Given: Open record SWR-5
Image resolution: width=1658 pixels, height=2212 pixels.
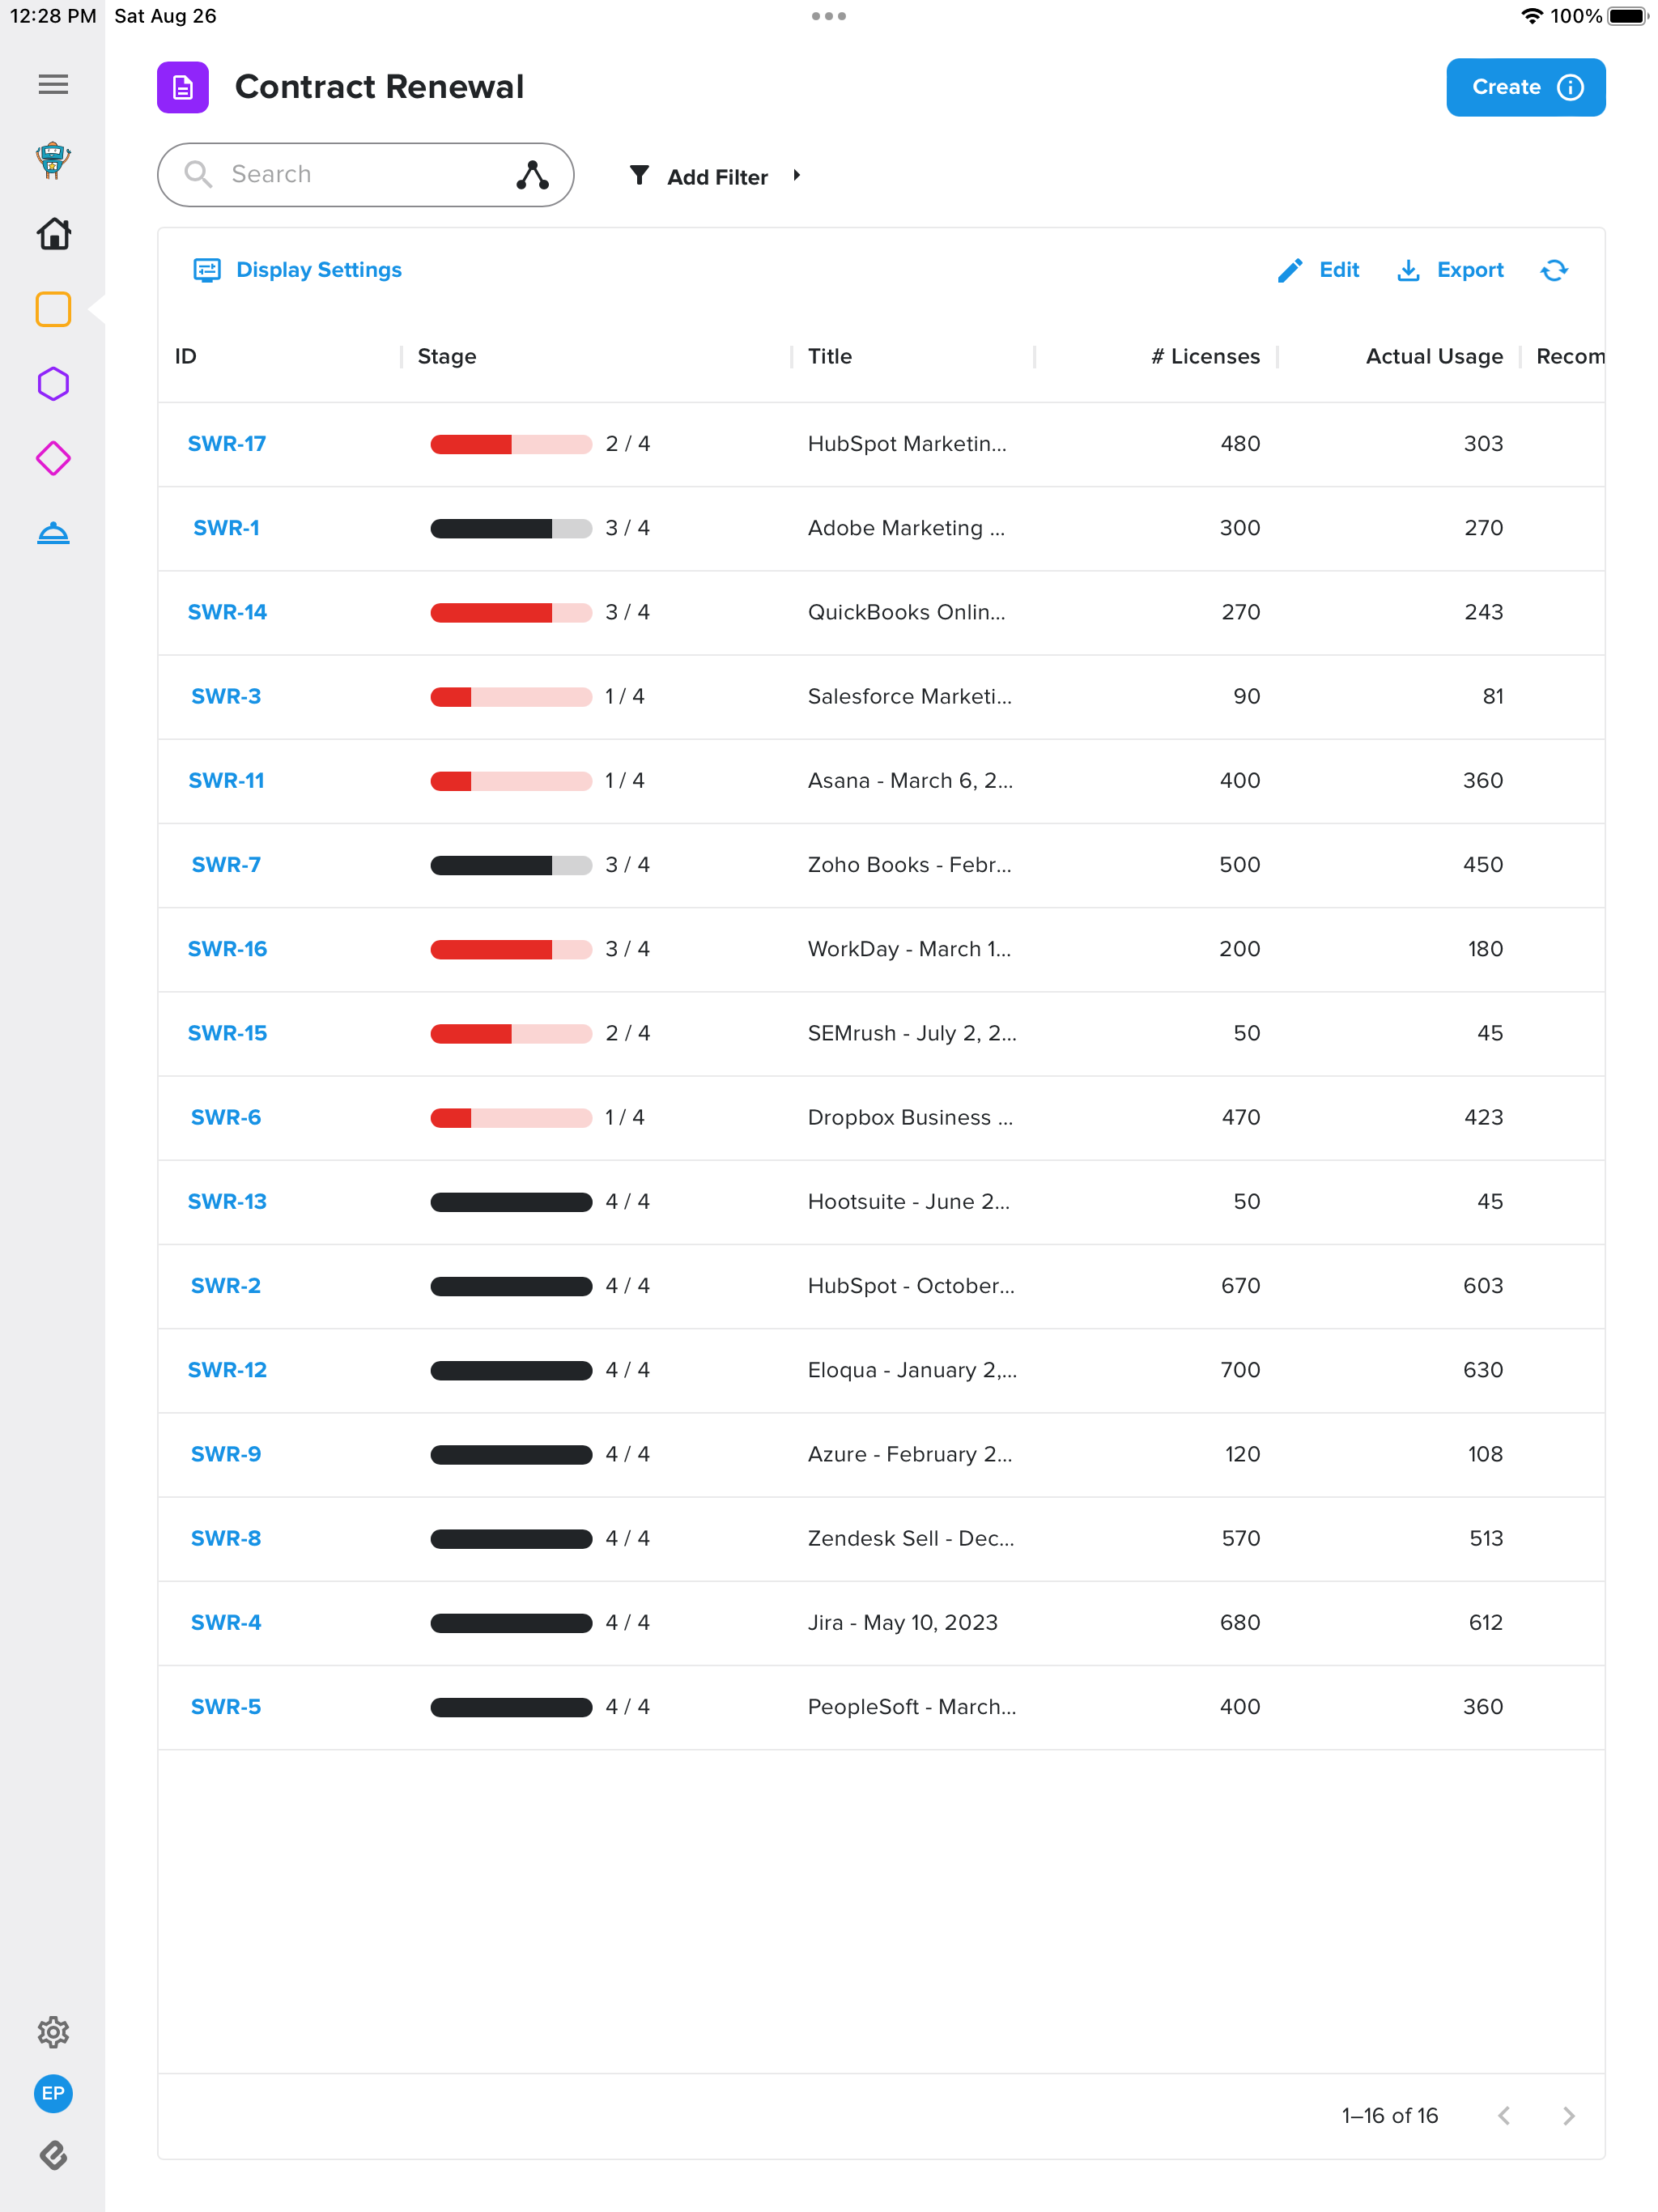Looking at the screenshot, I should click(x=226, y=1707).
